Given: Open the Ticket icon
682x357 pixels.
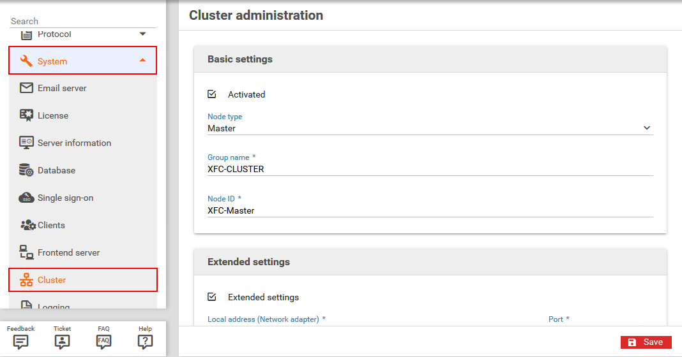Looking at the screenshot, I should pos(63,342).
